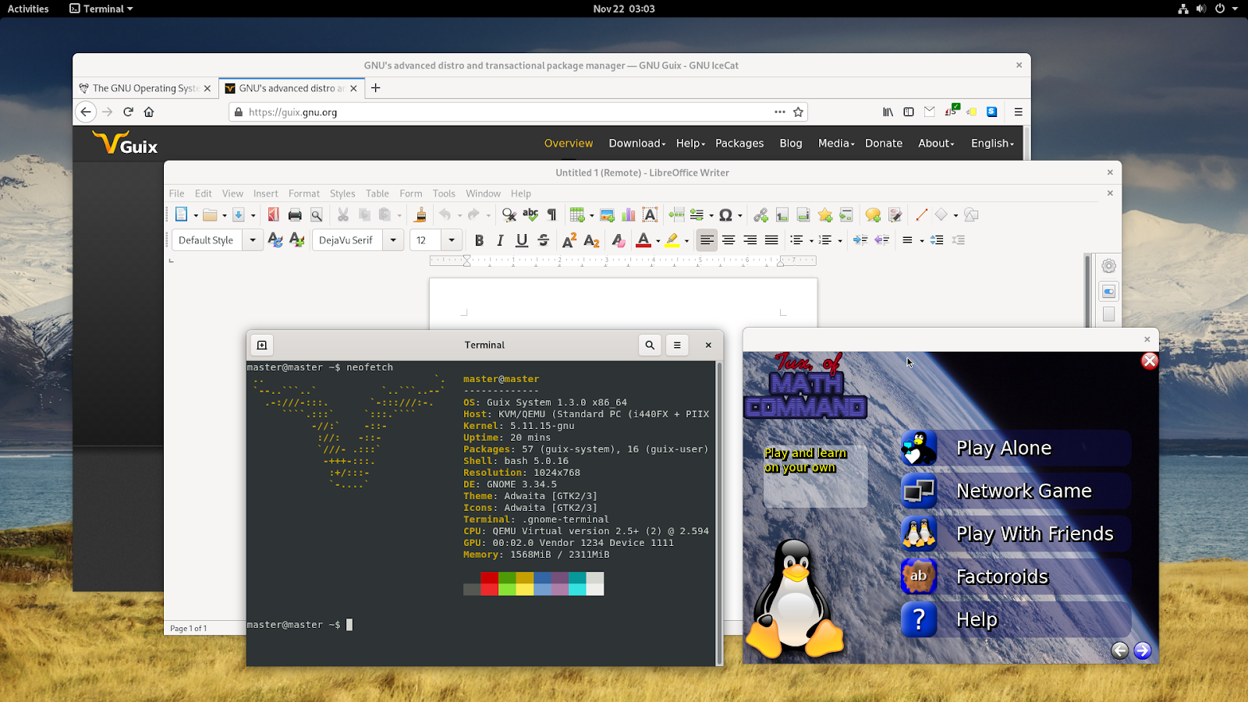Expand the Insert Table dropdown arrow
This screenshot has width=1248, height=702.
591,216
